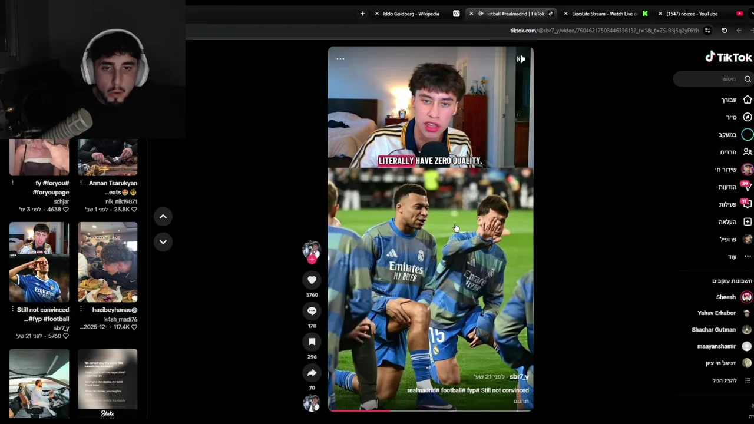Viewport: 754px width, 424px height.
Task: Open options dots beside Still not convinced
Action: (12, 309)
